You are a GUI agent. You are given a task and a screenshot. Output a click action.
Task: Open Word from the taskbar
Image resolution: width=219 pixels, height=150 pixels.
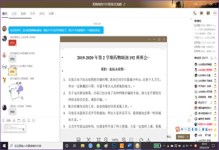(129, 146)
